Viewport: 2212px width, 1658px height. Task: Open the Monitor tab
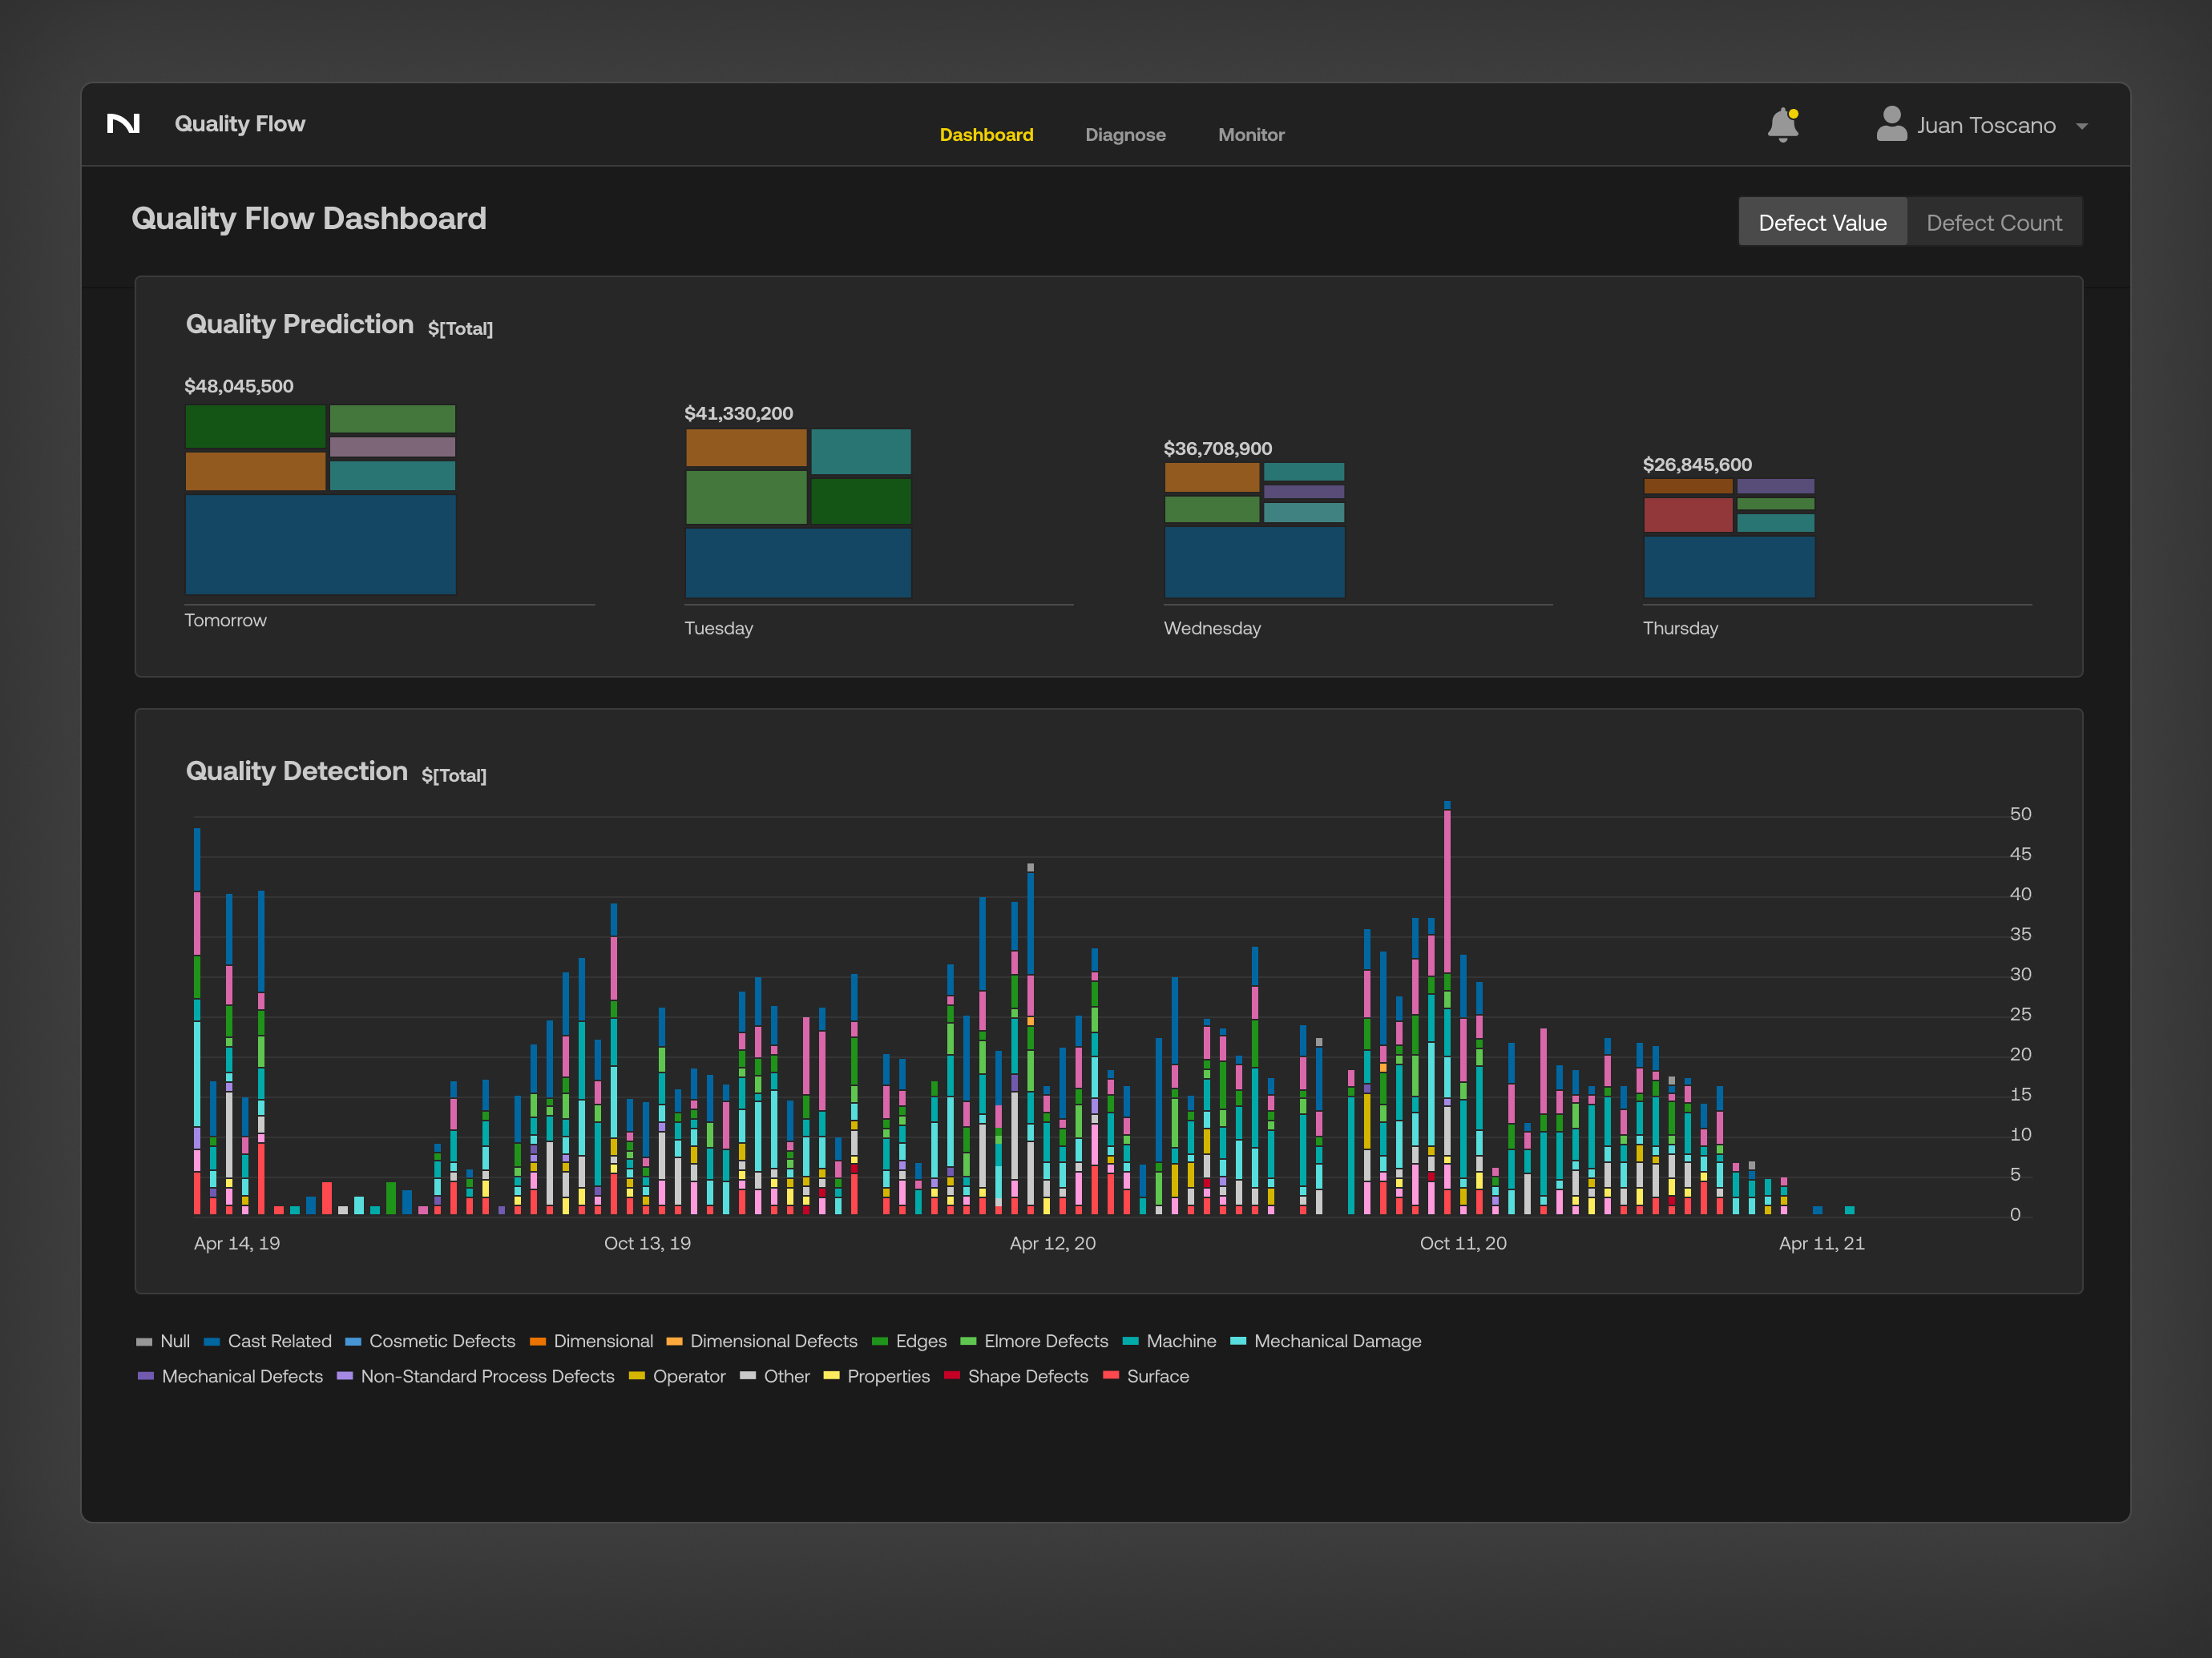[1250, 135]
